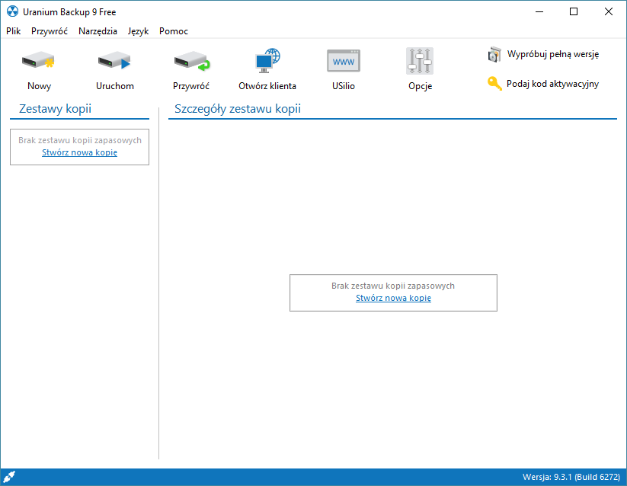Open the Język language menu
Screen dimensions: 627x486
[138, 31]
